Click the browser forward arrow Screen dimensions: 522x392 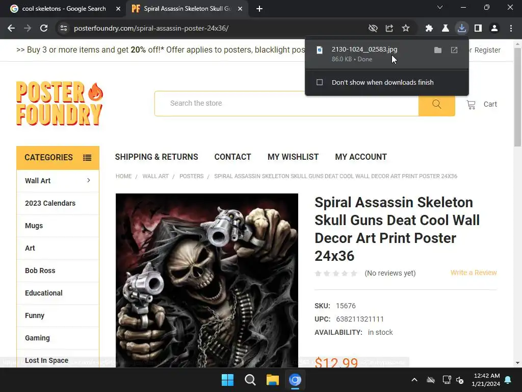tap(28, 29)
